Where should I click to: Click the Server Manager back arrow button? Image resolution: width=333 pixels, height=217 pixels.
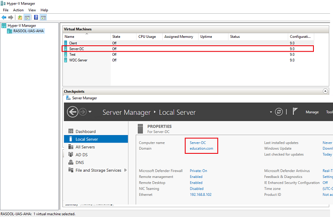tap(73, 112)
